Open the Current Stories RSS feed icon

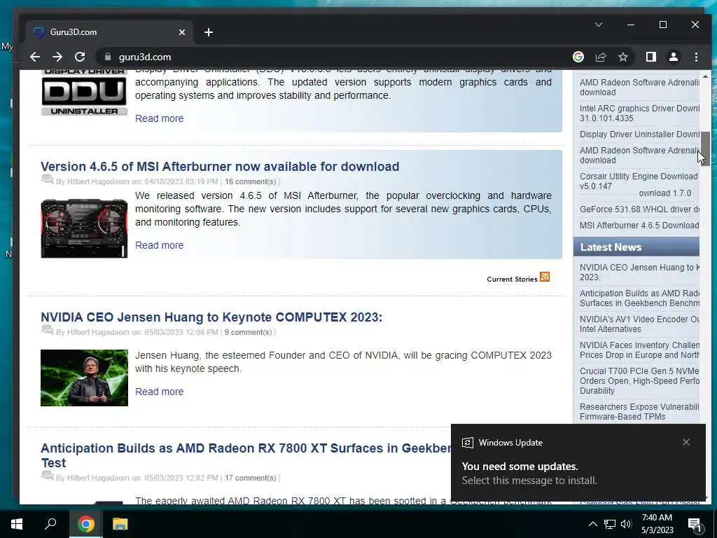click(x=545, y=277)
